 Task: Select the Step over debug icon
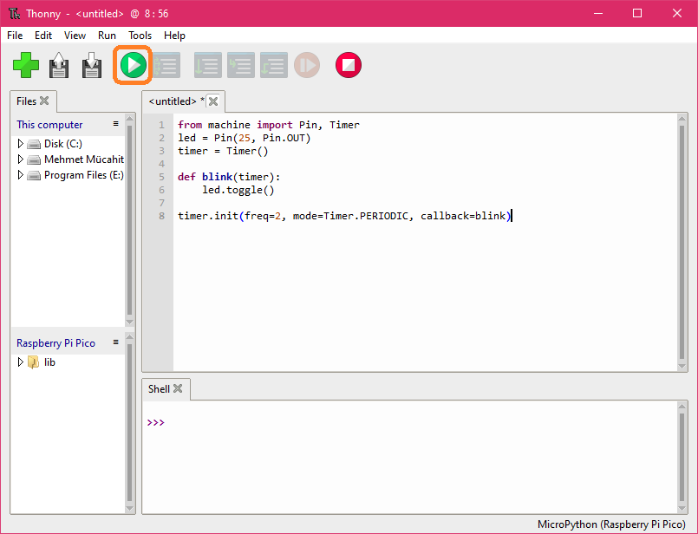pyautogui.click(x=208, y=65)
